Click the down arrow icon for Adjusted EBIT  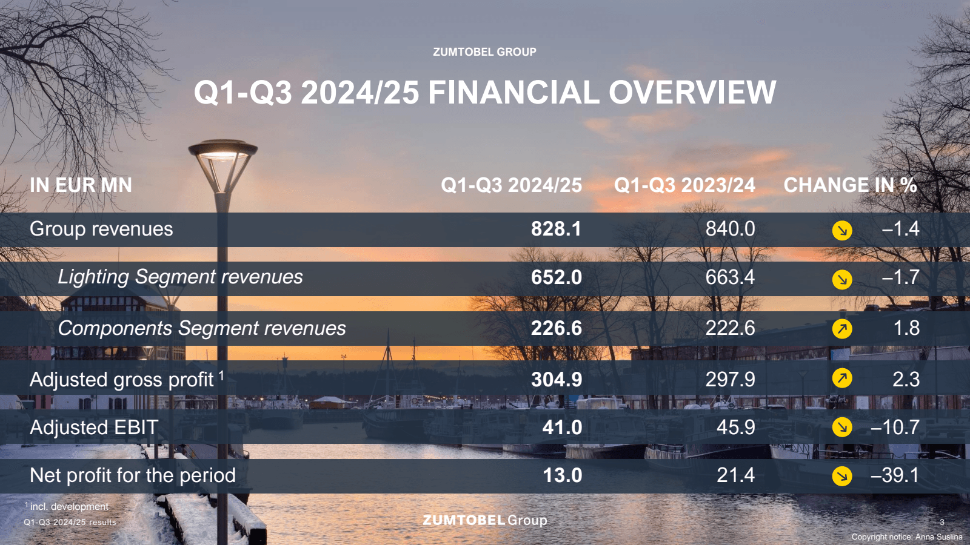click(x=842, y=428)
